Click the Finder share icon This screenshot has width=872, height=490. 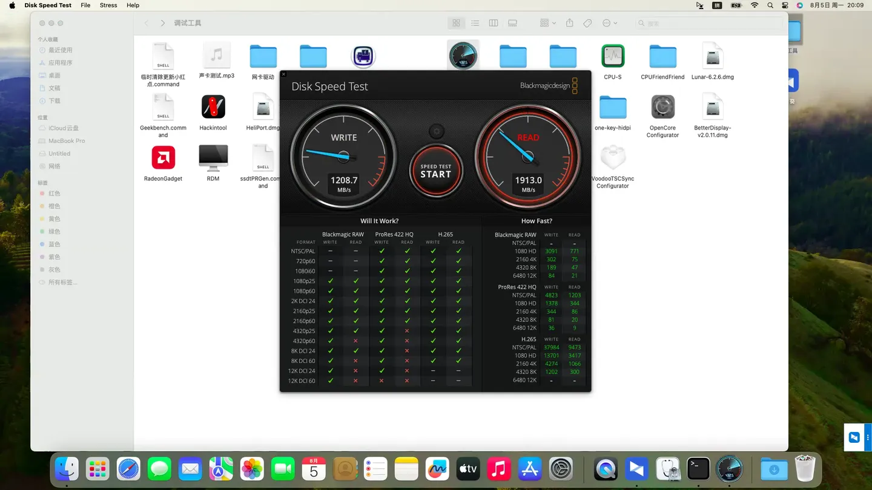coord(569,23)
